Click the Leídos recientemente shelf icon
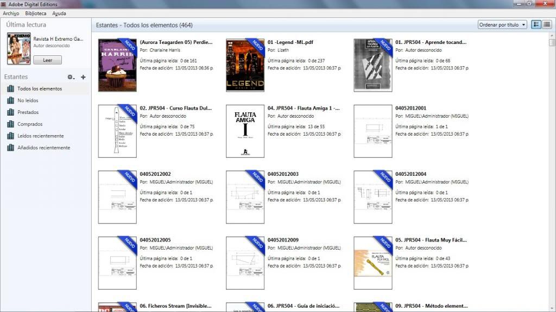The height and width of the screenshot is (312, 556). [11, 136]
